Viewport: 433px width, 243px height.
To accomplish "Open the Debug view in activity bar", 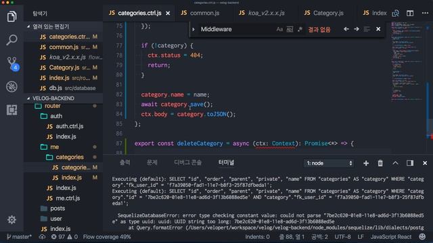I will [x=12, y=86].
